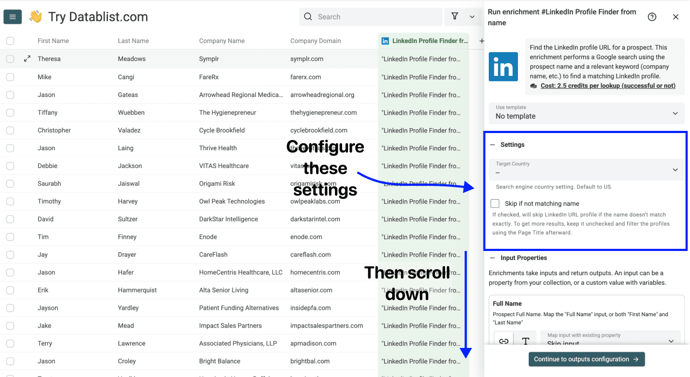This screenshot has height=377, width=690.
Task: Click Continue to outputs configuration
Action: (586, 359)
